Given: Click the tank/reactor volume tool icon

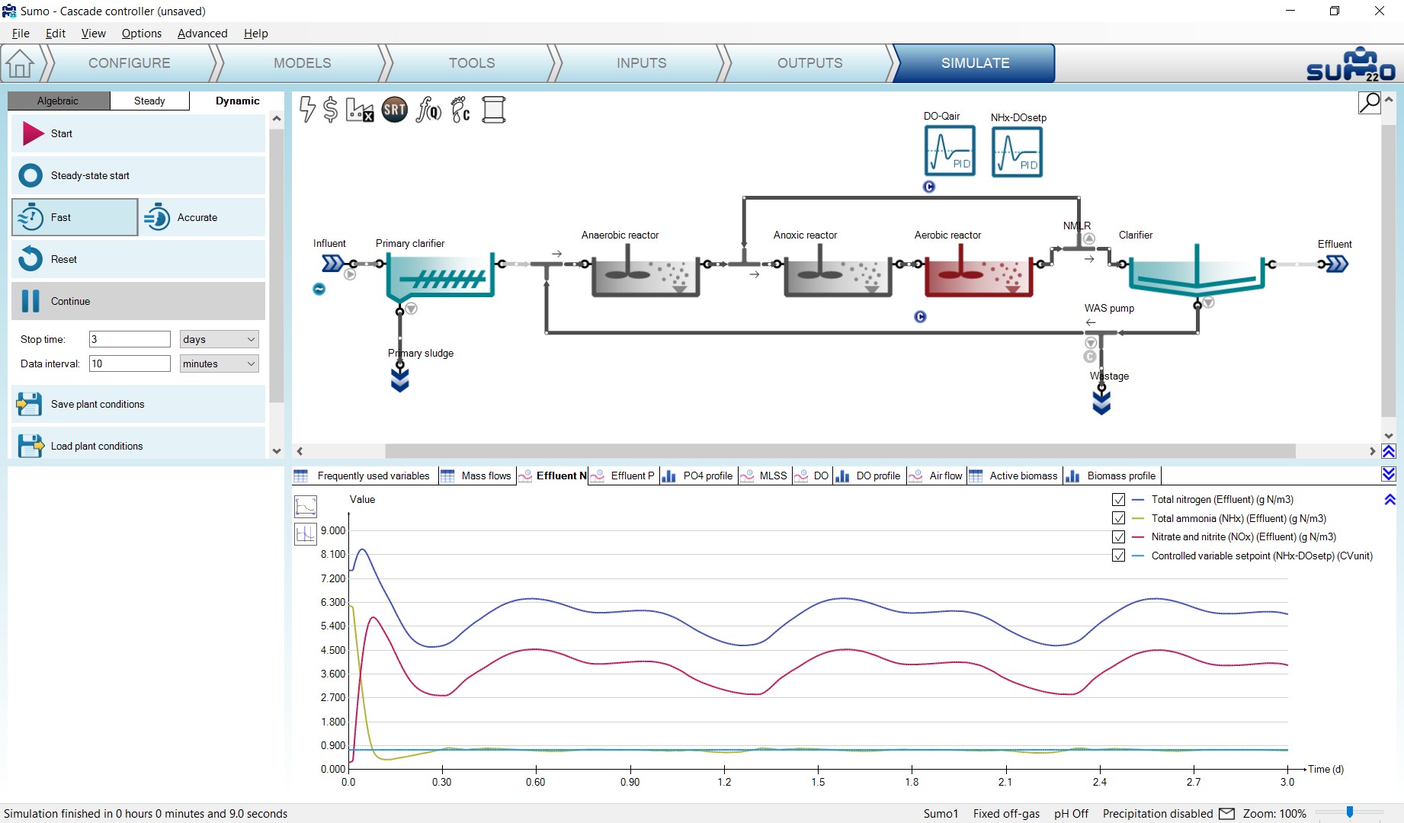Looking at the screenshot, I should [494, 110].
